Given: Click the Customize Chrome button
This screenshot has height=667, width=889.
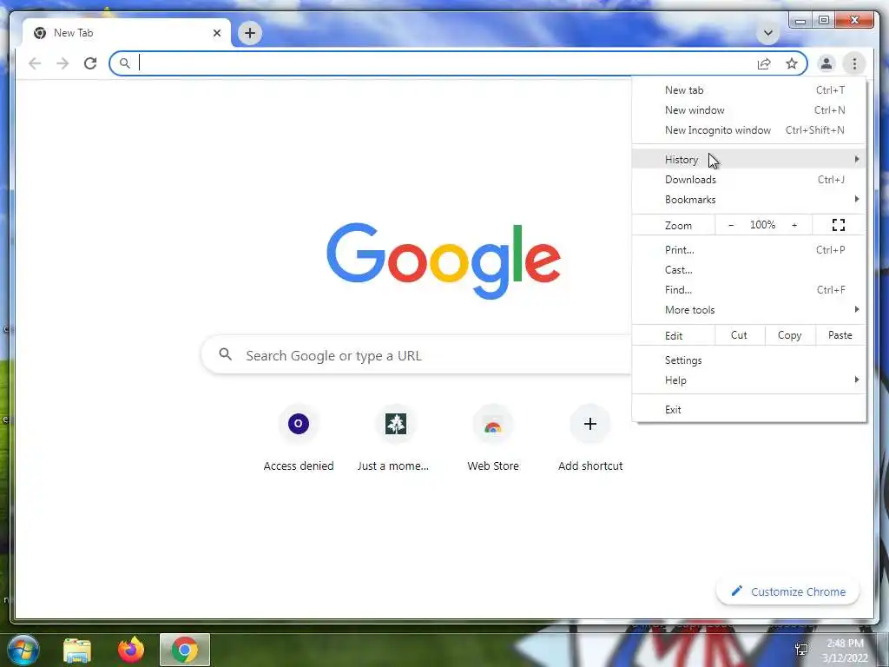Looking at the screenshot, I should coord(788,591).
